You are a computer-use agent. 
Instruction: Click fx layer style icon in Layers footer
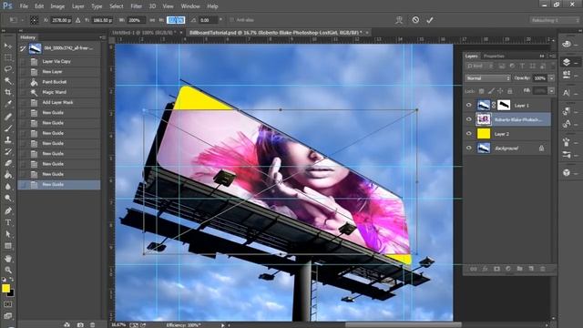[x=485, y=269]
